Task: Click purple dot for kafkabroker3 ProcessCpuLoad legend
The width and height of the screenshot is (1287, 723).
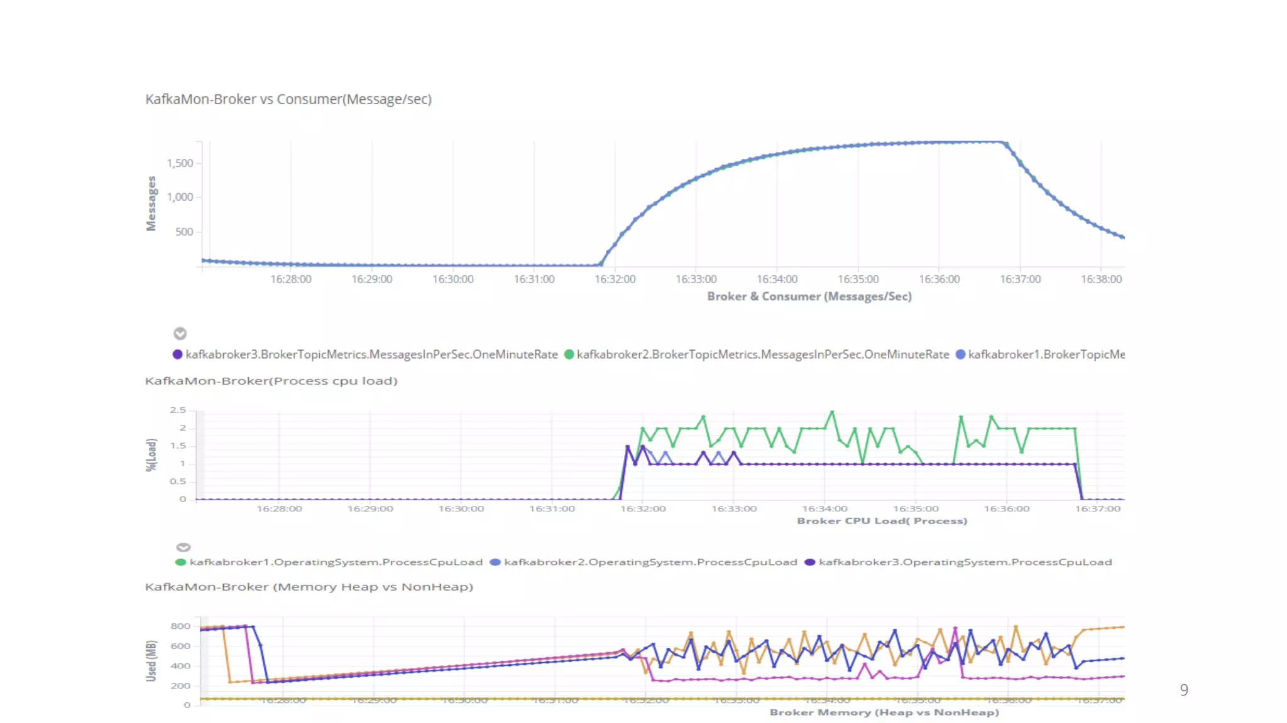Action: pos(809,562)
